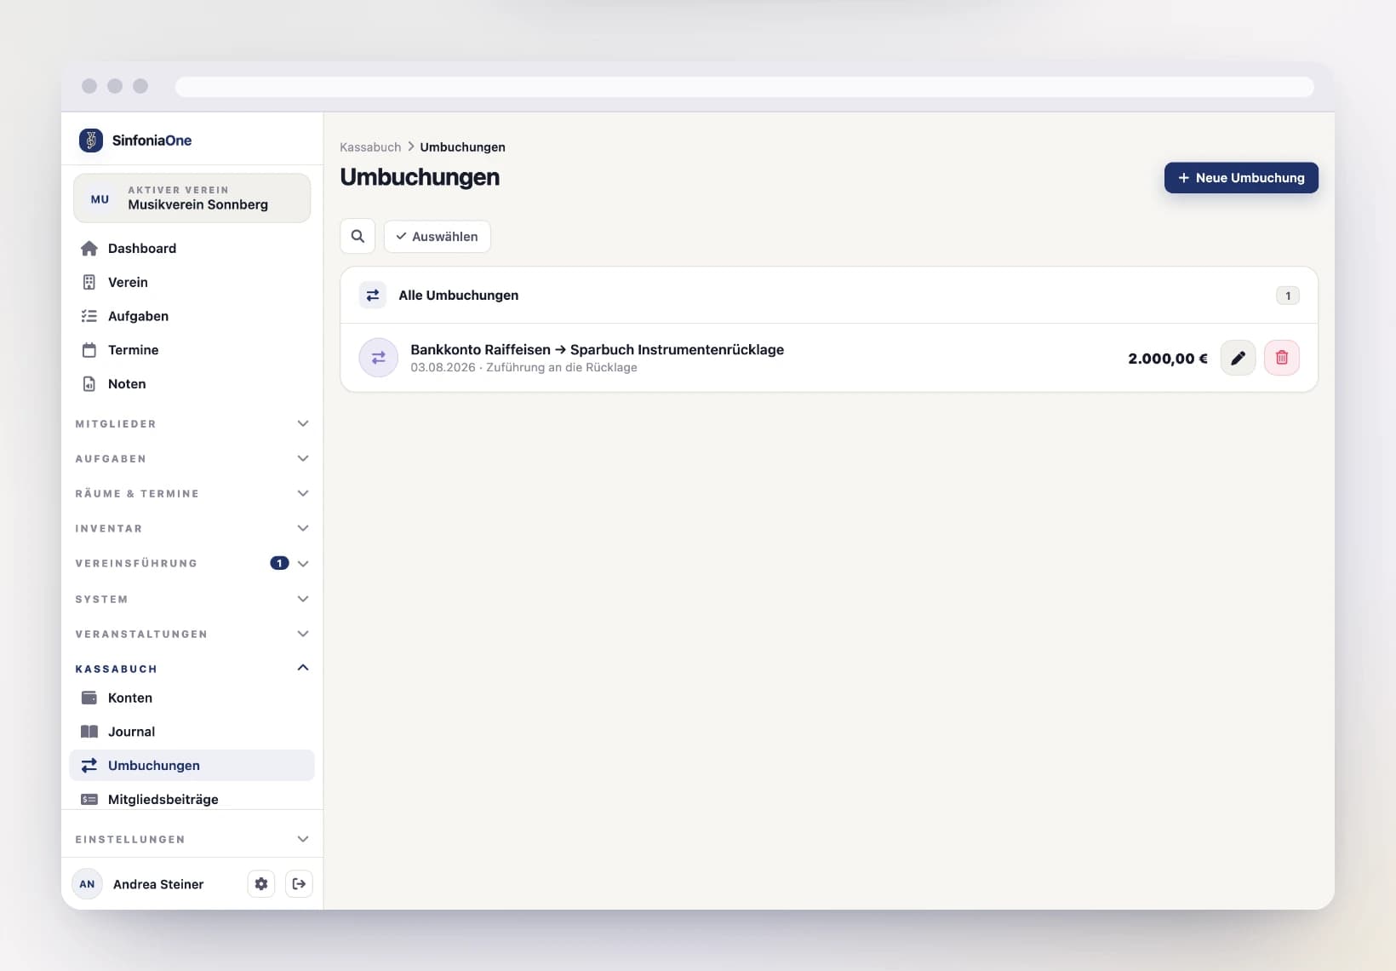
Task: Click the Mitgliedsbeiträge money icon
Action: 89,799
